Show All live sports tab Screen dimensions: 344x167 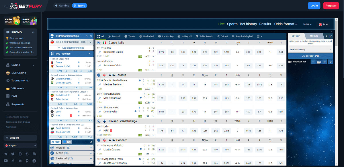[101, 36]
